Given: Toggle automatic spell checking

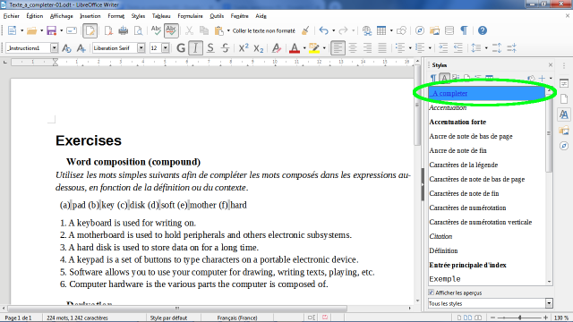Looking at the screenshot, I should 171,30.
